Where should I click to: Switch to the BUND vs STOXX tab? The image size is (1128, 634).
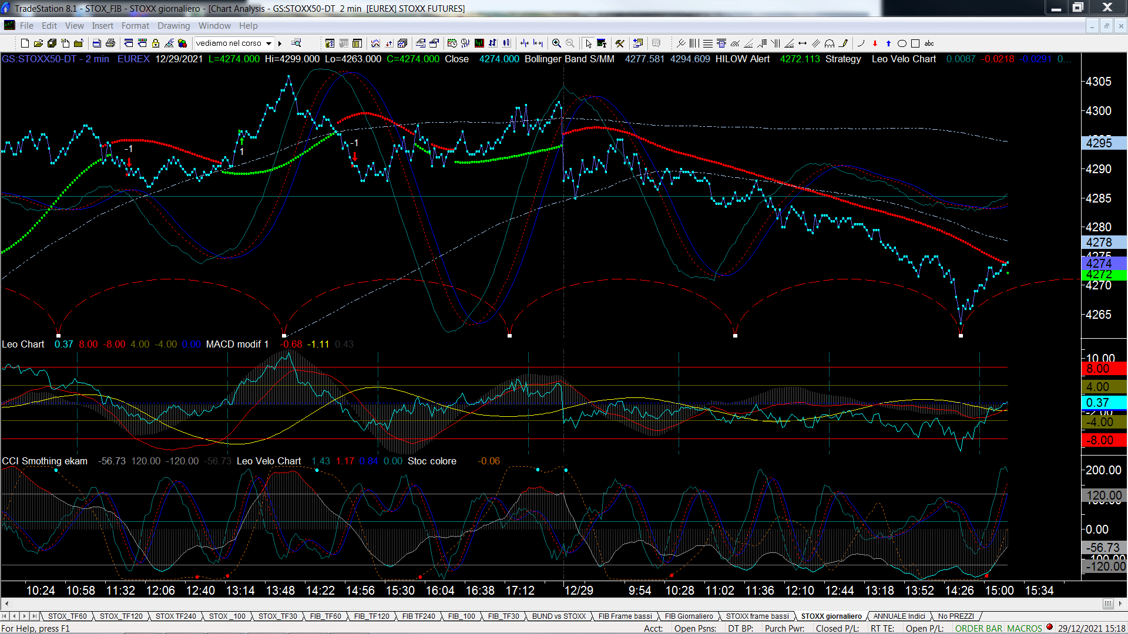pyautogui.click(x=559, y=616)
